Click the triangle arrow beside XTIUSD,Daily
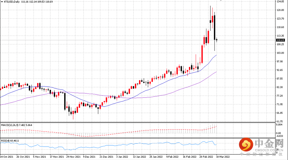The image size is (288, 160). (2, 2)
